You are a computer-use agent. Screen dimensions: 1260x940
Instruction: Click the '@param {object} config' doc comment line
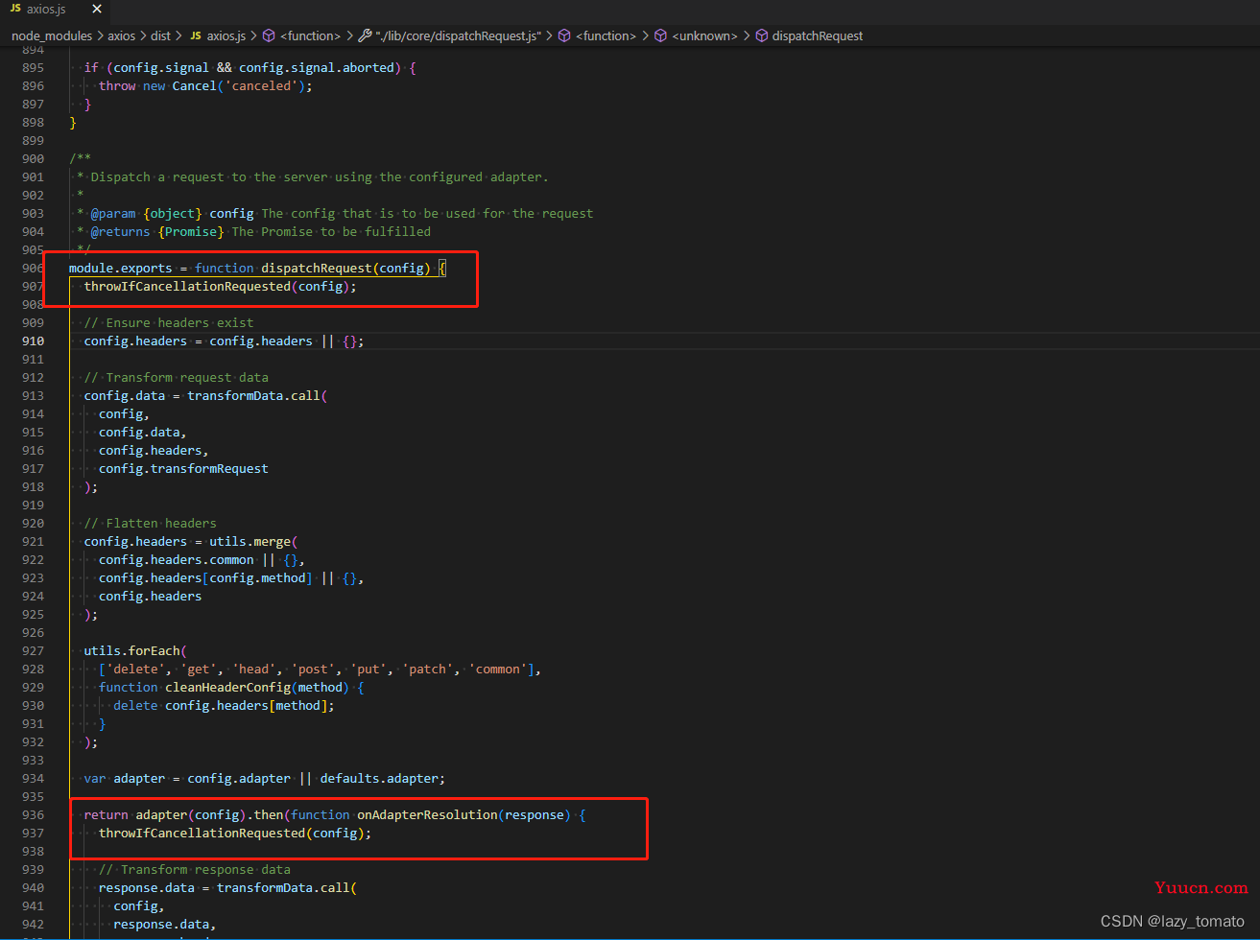[335, 213]
